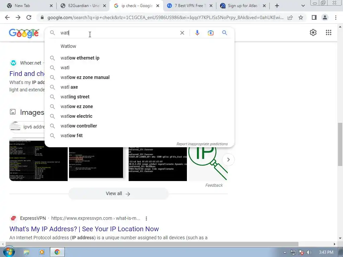Viewport: 343px width, 257px height.
Task: Open Windows Explorer from taskbar
Action: (26, 252)
